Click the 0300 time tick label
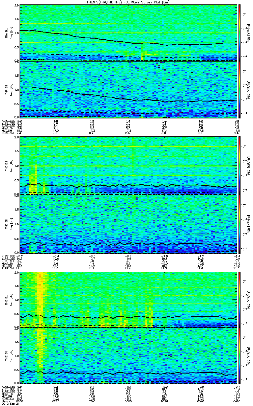253x406 pixels. (x=128, y=401)
